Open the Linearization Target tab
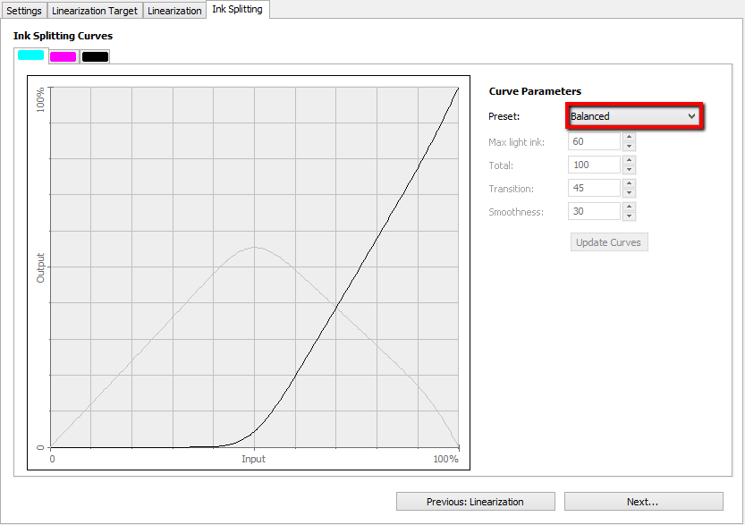Viewport: 745px width, 525px height. click(x=94, y=11)
